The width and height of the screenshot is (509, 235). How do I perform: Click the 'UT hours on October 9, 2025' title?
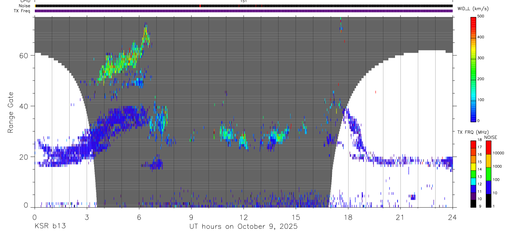[x=243, y=227]
